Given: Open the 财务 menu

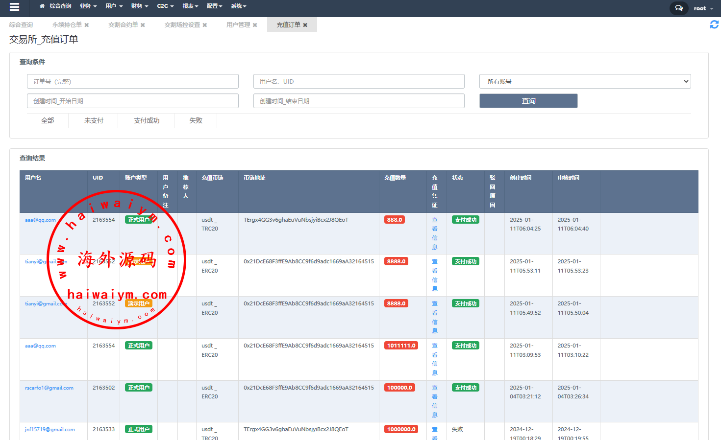Looking at the screenshot, I should click(x=139, y=6).
